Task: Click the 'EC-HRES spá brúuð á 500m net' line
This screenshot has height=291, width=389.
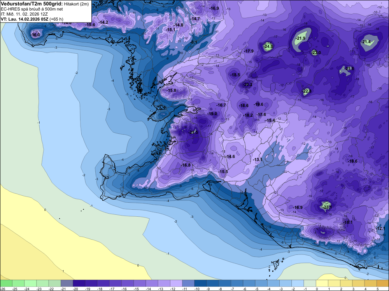Action: pyautogui.click(x=32, y=9)
